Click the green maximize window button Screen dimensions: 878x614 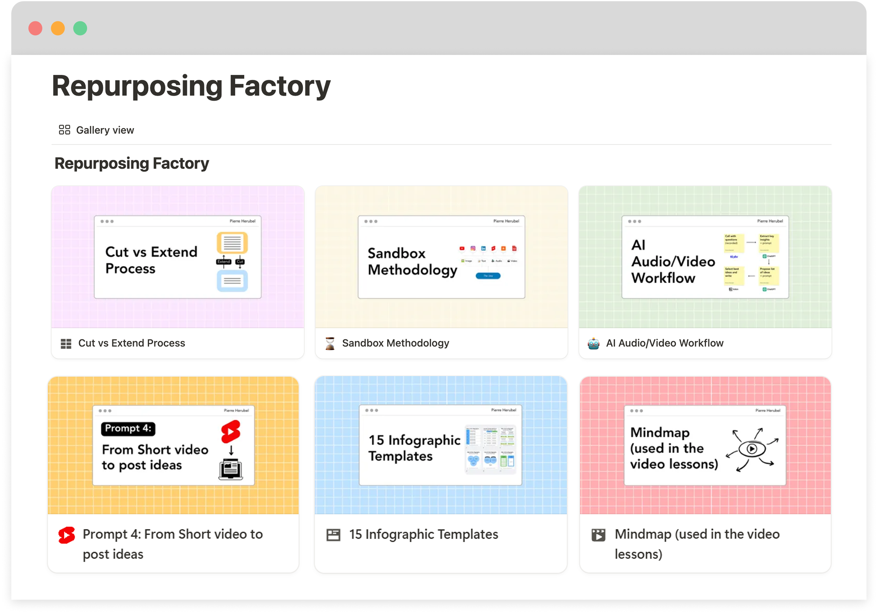(80, 28)
